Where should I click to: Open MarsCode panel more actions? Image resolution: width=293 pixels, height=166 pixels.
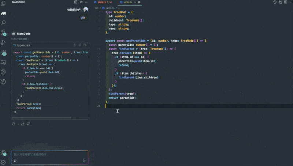pyautogui.click(x=86, y=2)
